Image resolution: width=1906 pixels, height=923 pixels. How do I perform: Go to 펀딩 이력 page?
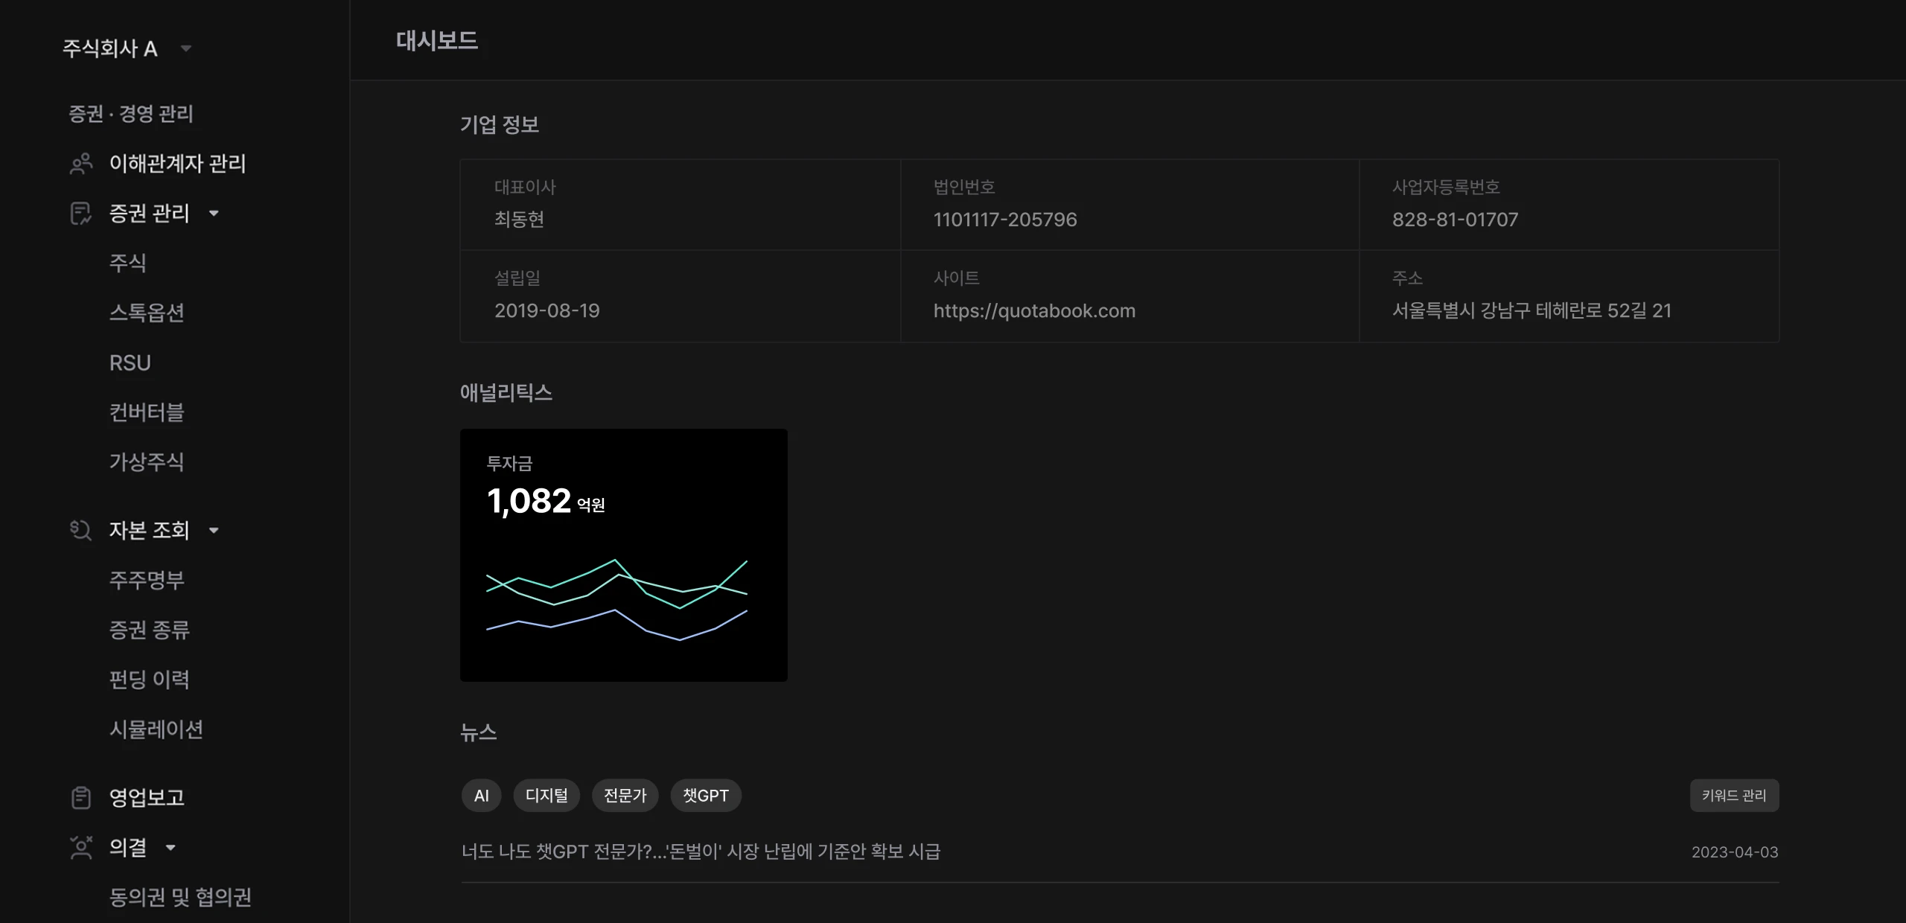tap(150, 680)
